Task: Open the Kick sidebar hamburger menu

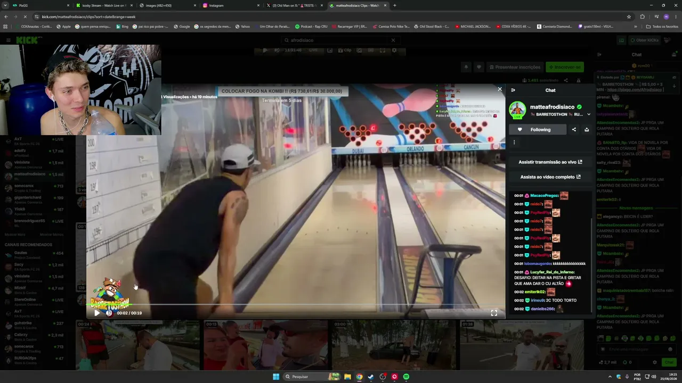Action: 8,40
